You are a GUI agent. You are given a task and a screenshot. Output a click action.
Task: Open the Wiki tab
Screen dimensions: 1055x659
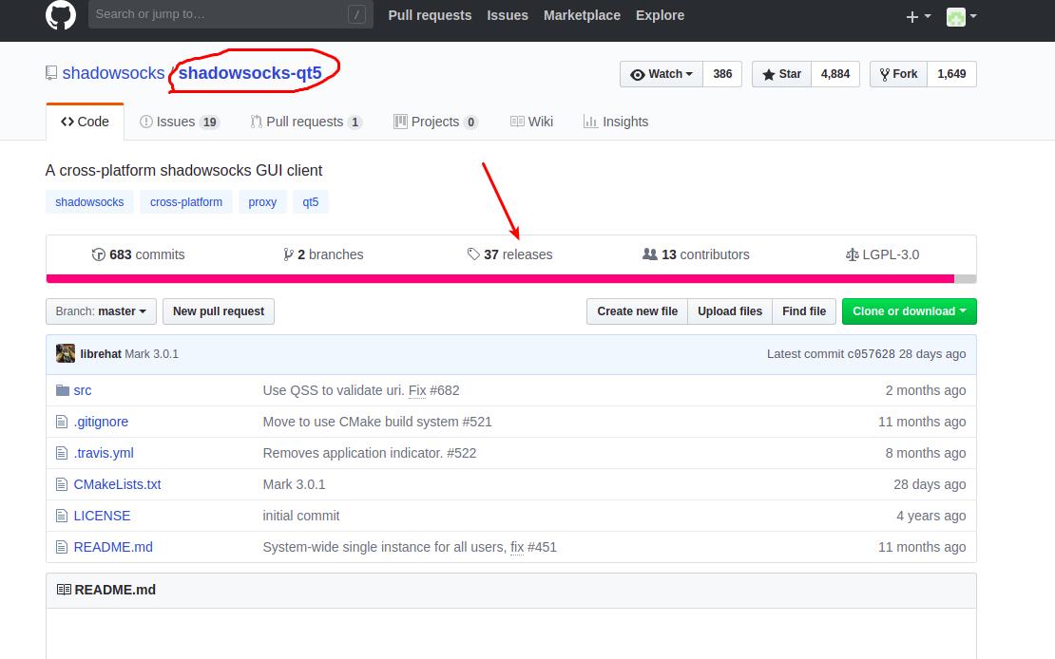(x=531, y=122)
